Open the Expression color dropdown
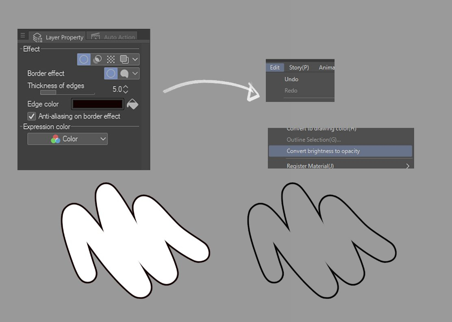This screenshot has height=322, width=452. (x=67, y=139)
